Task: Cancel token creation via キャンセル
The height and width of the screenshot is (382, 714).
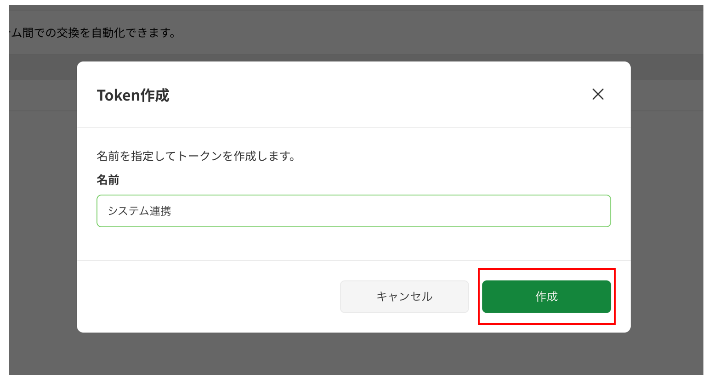Action: [404, 297]
